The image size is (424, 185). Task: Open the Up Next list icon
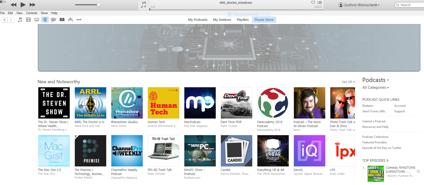[x=320, y=3]
